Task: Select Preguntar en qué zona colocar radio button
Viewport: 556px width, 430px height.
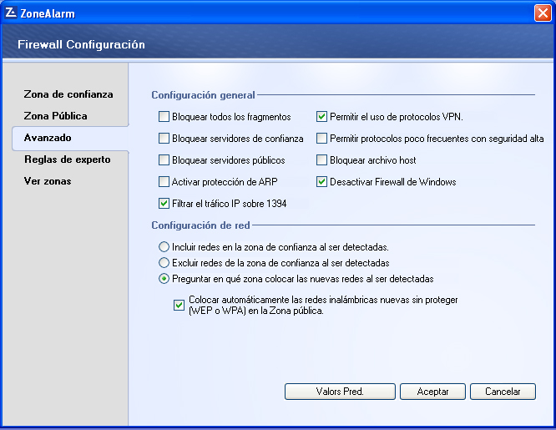Action: [164, 279]
